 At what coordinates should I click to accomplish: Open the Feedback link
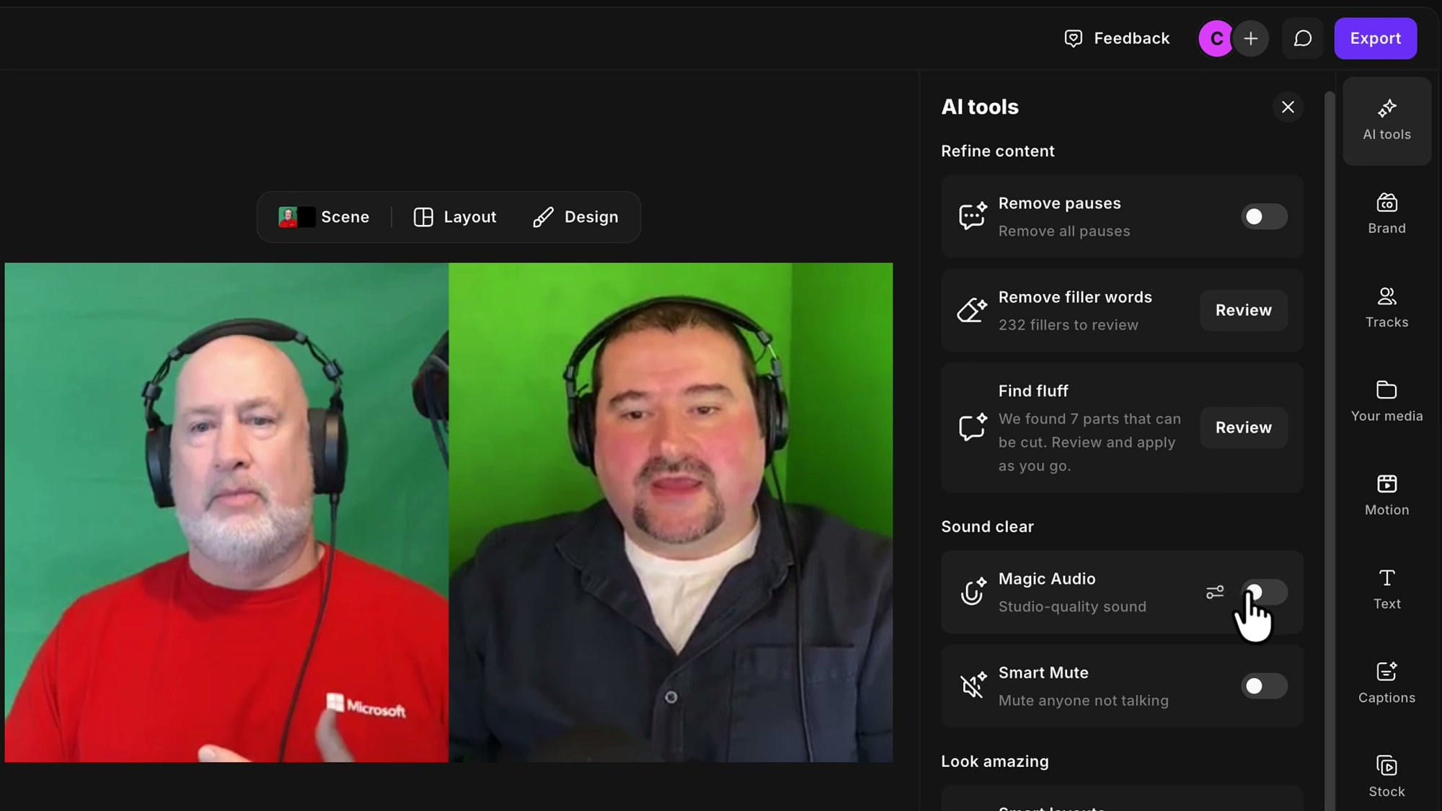point(1117,38)
